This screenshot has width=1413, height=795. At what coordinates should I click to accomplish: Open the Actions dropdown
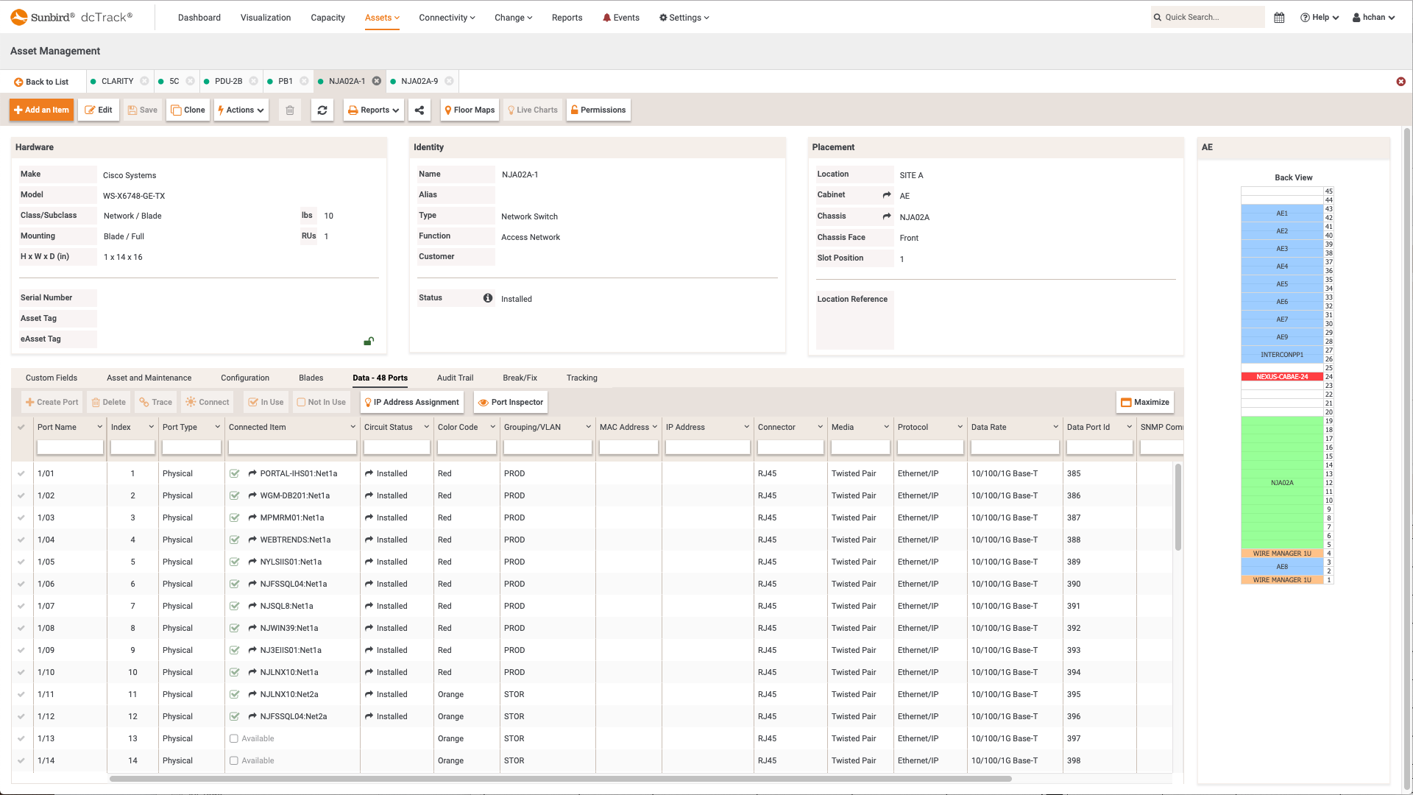point(241,110)
